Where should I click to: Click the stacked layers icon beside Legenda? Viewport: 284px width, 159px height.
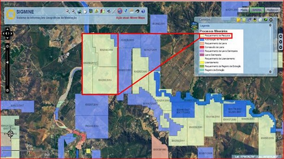point(194,26)
